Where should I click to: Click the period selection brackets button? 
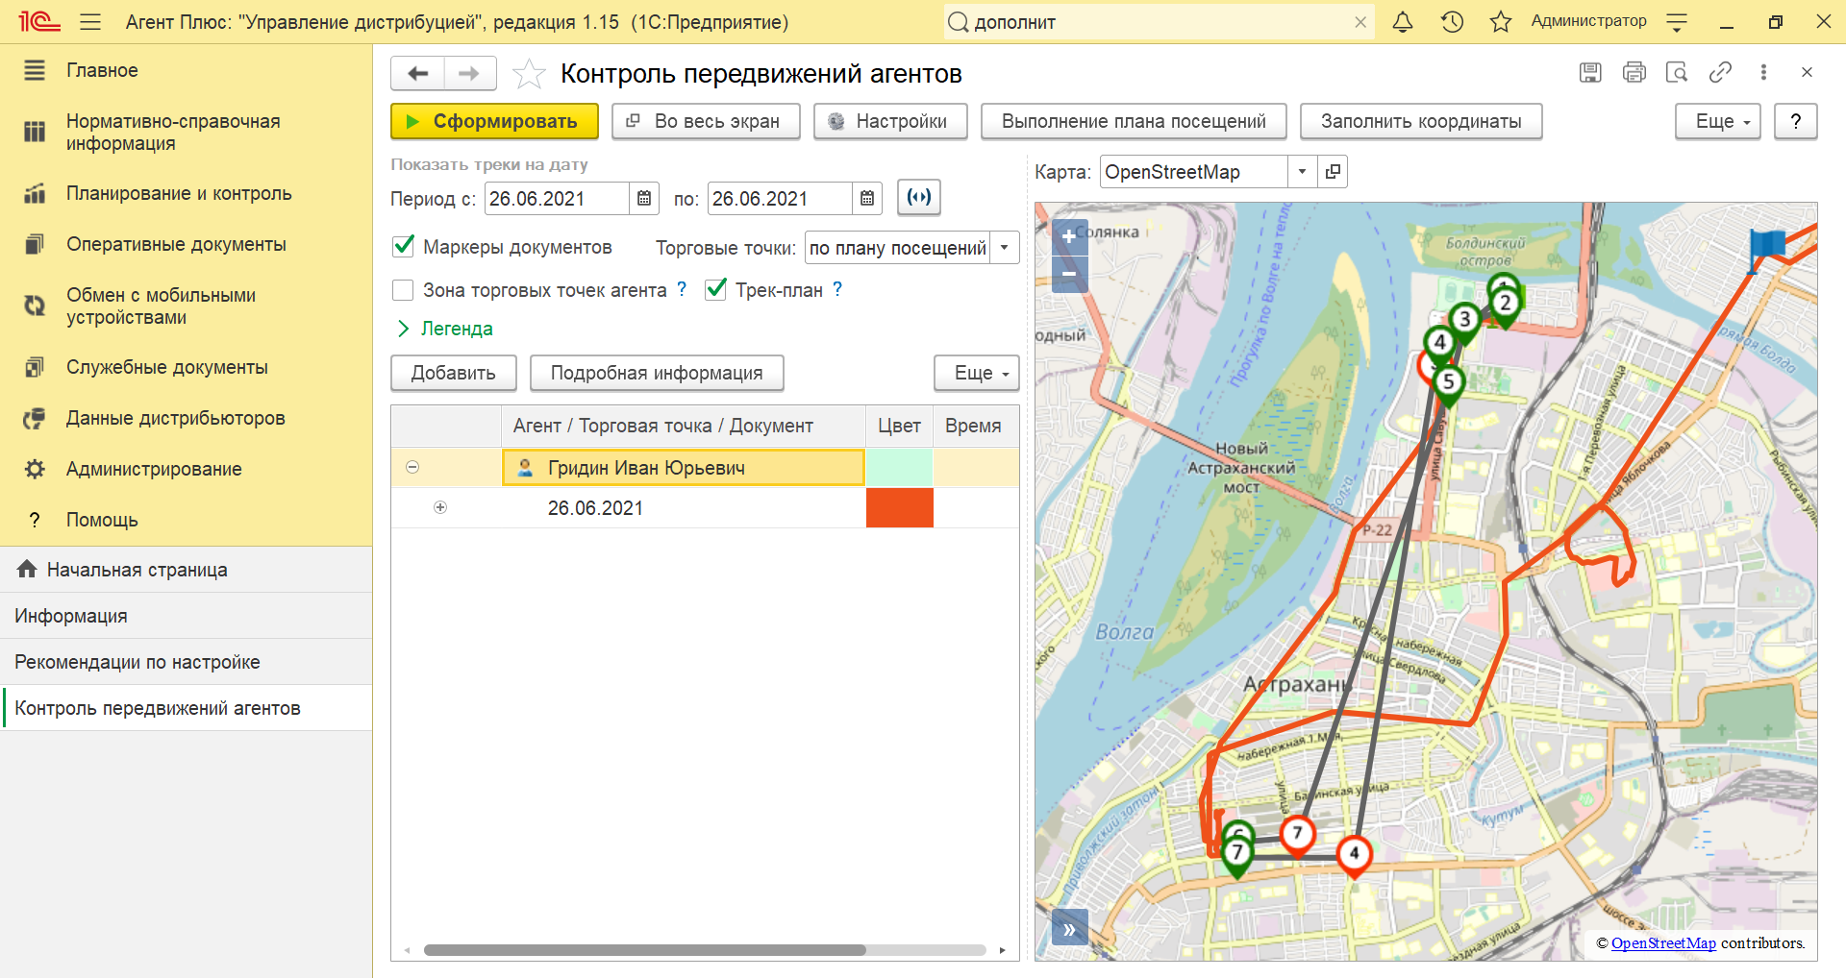pyautogui.click(x=919, y=198)
